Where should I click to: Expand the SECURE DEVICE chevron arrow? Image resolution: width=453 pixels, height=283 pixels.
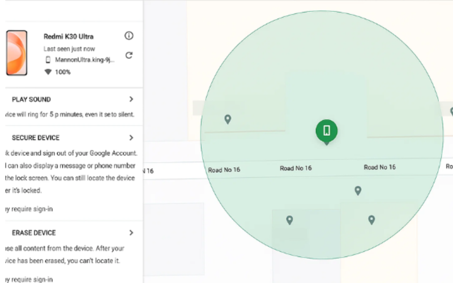[x=131, y=138]
